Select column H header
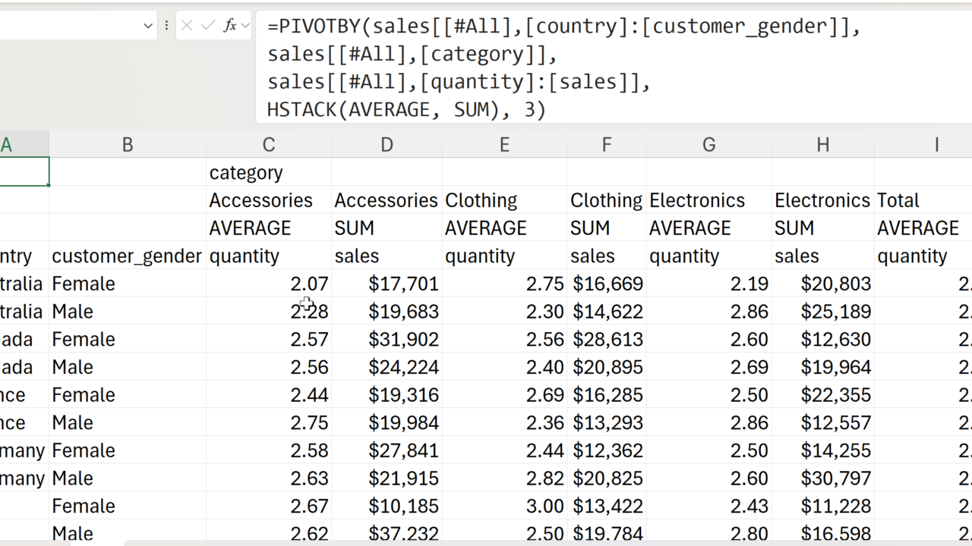The height and width of the screenshot is (546, 972). click(x=822, y=145)
